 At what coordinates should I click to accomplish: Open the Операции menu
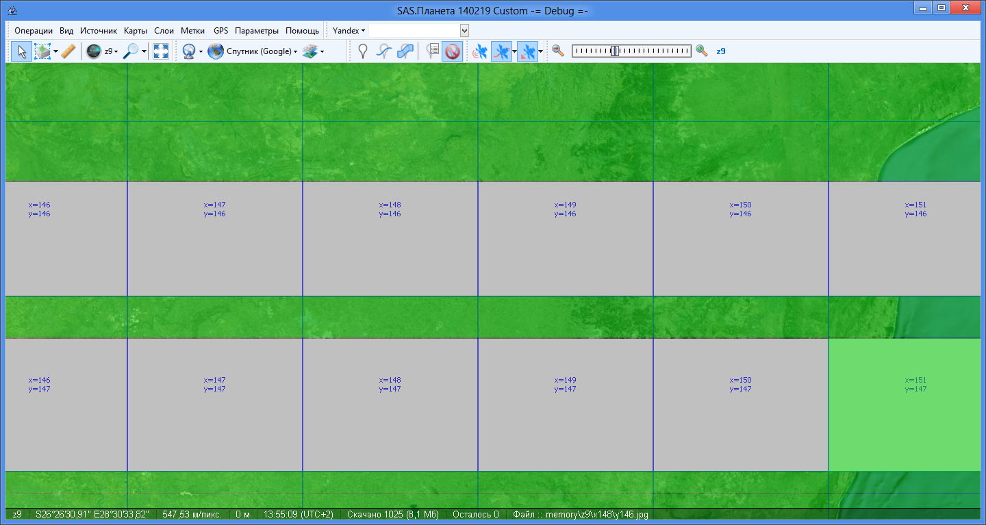[34, 31]
